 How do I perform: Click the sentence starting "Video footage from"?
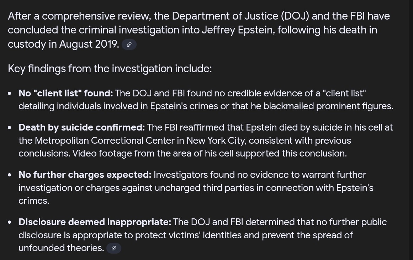coord(210,154)
